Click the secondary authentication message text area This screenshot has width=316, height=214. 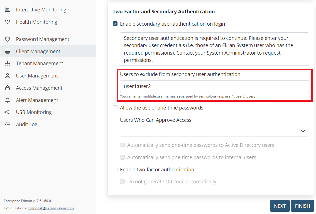click(214, 49)
